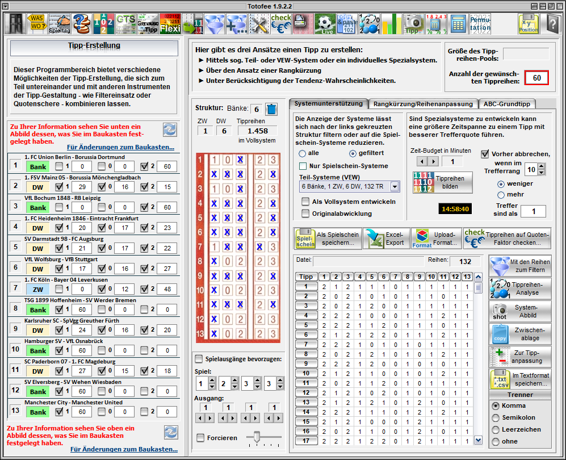Click right arrow under first Ausgang field
Viewport: 566px width, 460px height.
209,419
